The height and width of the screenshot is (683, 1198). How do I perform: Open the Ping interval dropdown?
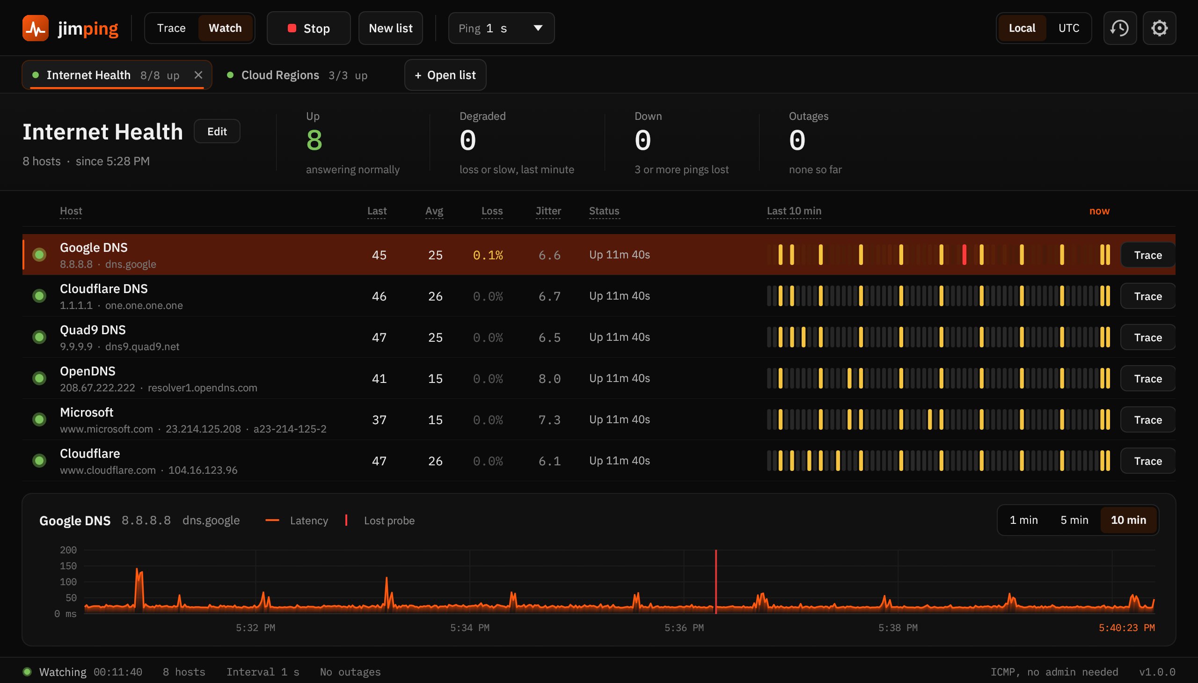pyautogui.click(x=501, y=28)
